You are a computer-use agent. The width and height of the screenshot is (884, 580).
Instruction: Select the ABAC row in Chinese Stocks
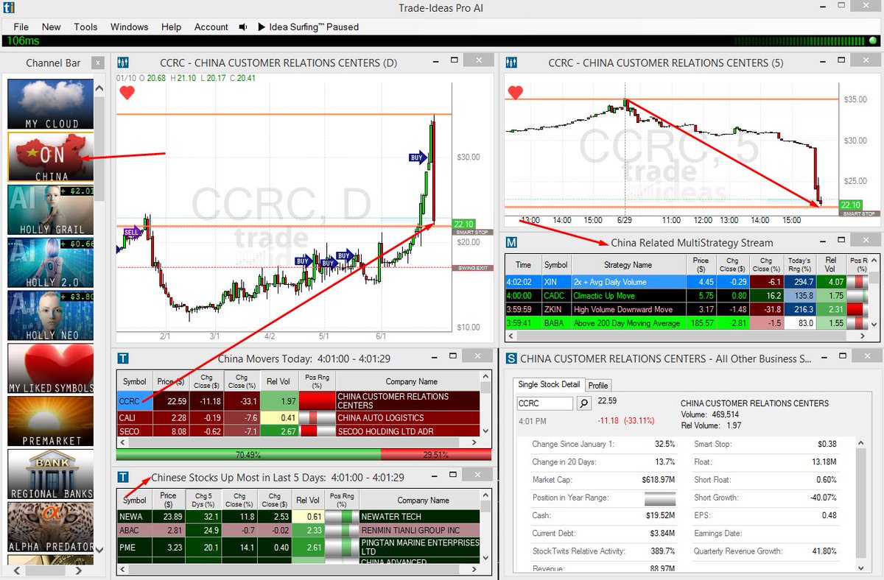299,530
